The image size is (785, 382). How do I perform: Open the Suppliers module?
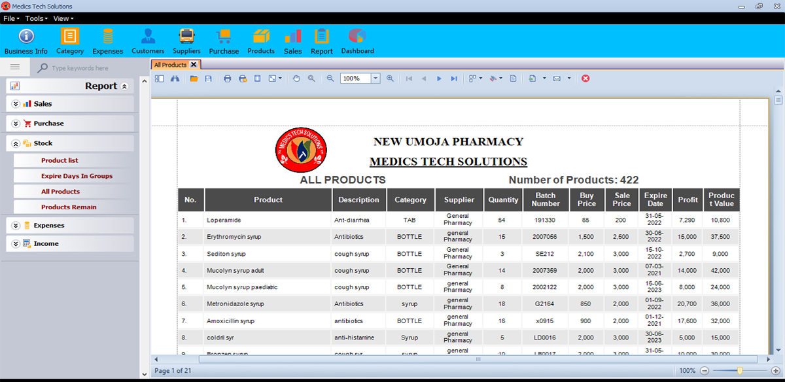pyautogui.click(x=186, y=41)
